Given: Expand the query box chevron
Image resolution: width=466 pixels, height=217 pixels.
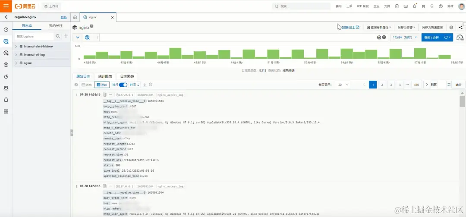Looking at the screenshot, I should 78,38.
